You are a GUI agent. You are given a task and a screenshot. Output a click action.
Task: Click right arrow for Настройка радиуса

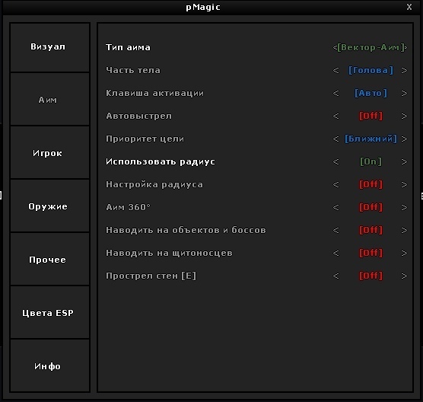pyautogui.click(x=404, y=185)
